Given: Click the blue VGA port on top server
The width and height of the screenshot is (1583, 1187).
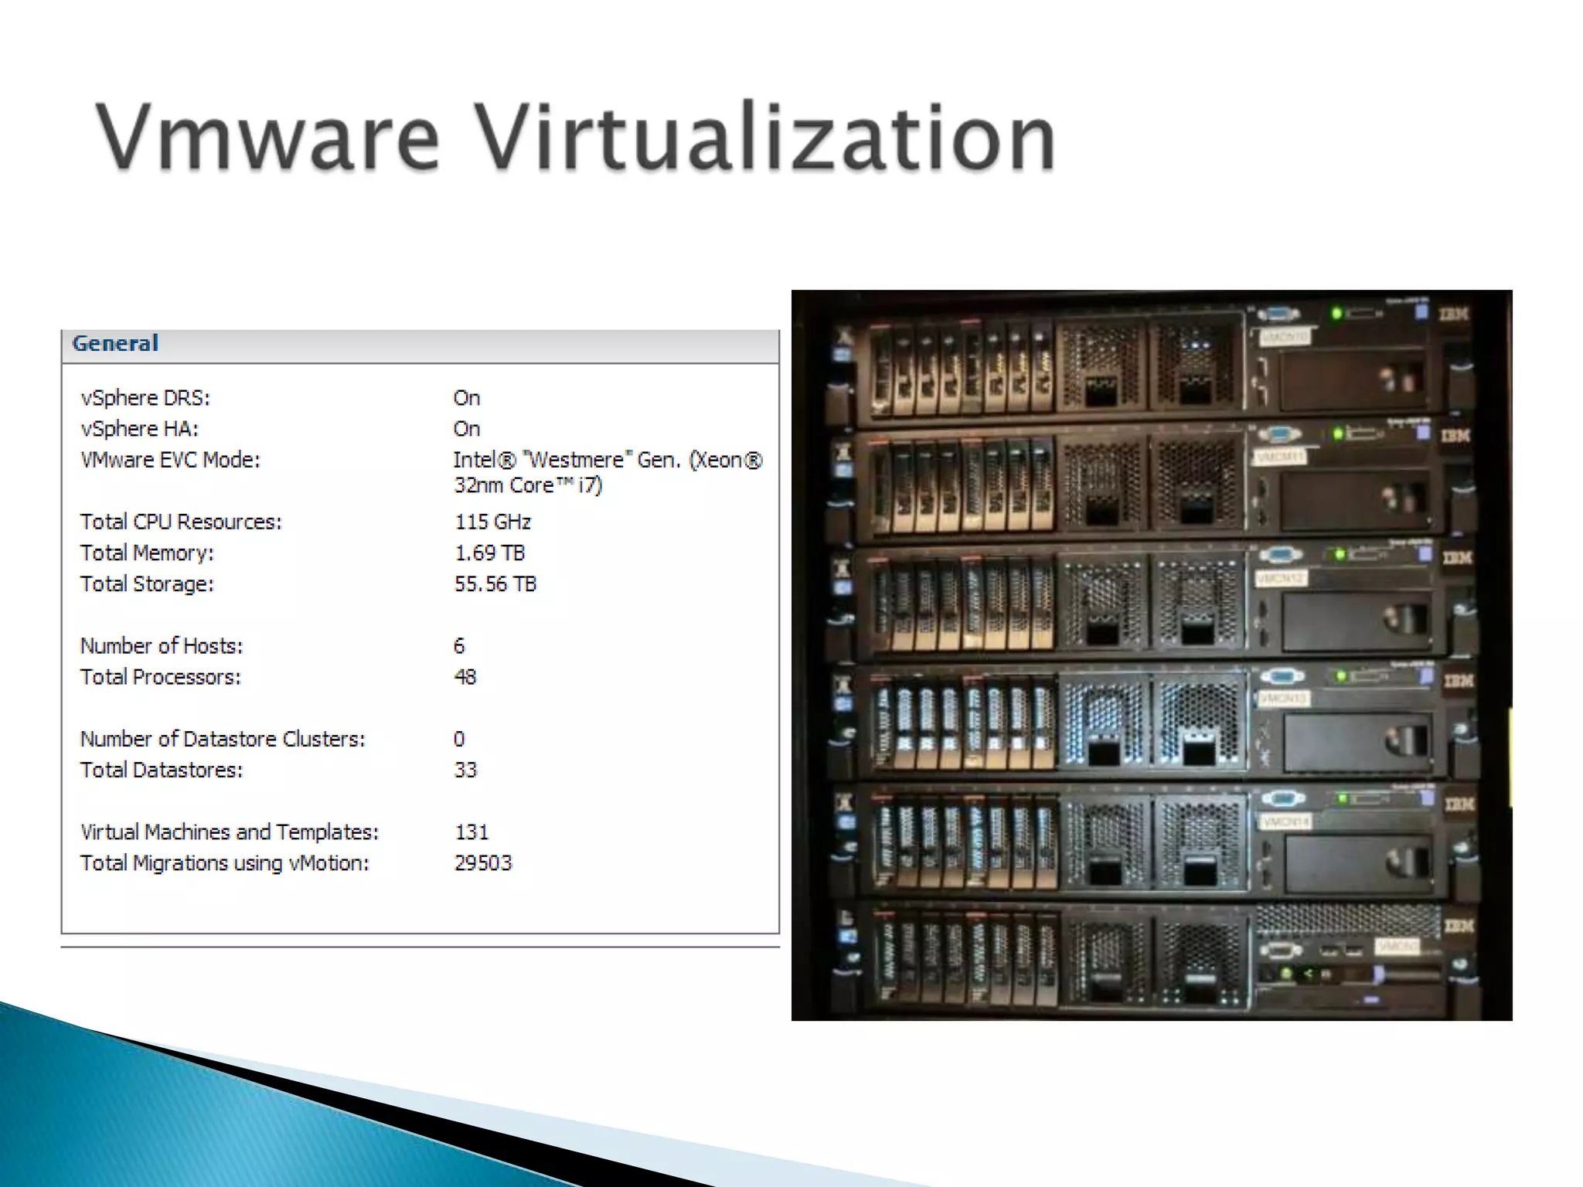Looking at the screenshot, I should 1278,315.
